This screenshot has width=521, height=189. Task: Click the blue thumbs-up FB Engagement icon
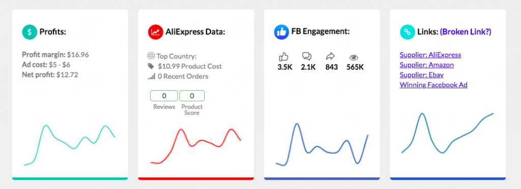[x=281, y=32]
